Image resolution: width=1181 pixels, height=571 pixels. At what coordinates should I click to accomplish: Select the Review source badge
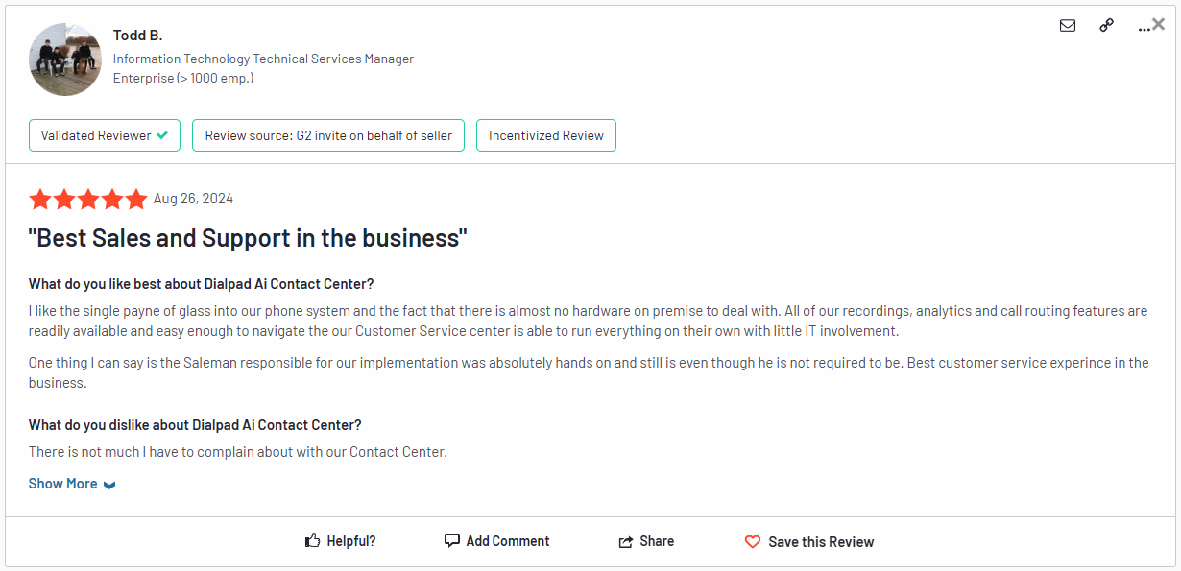tap(327, 134)
